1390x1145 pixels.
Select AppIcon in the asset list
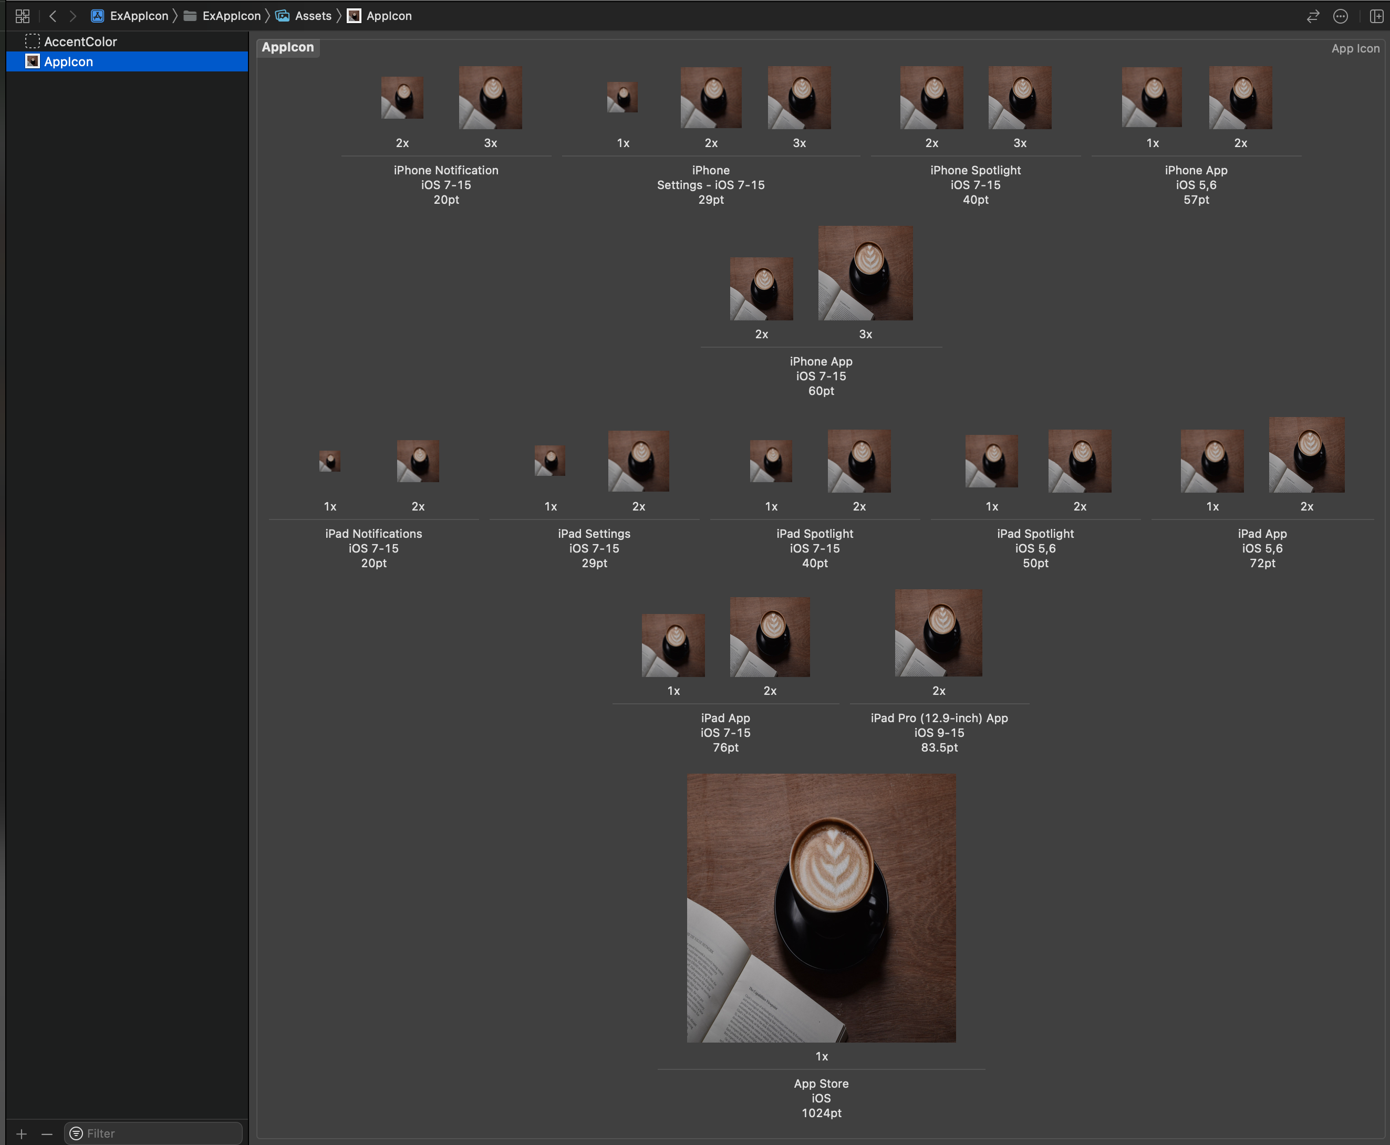coord(69,61)
